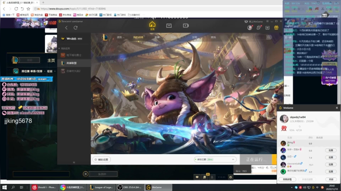
Task: Open the WeGame home tab icon
Action: (x=152, y=26)
